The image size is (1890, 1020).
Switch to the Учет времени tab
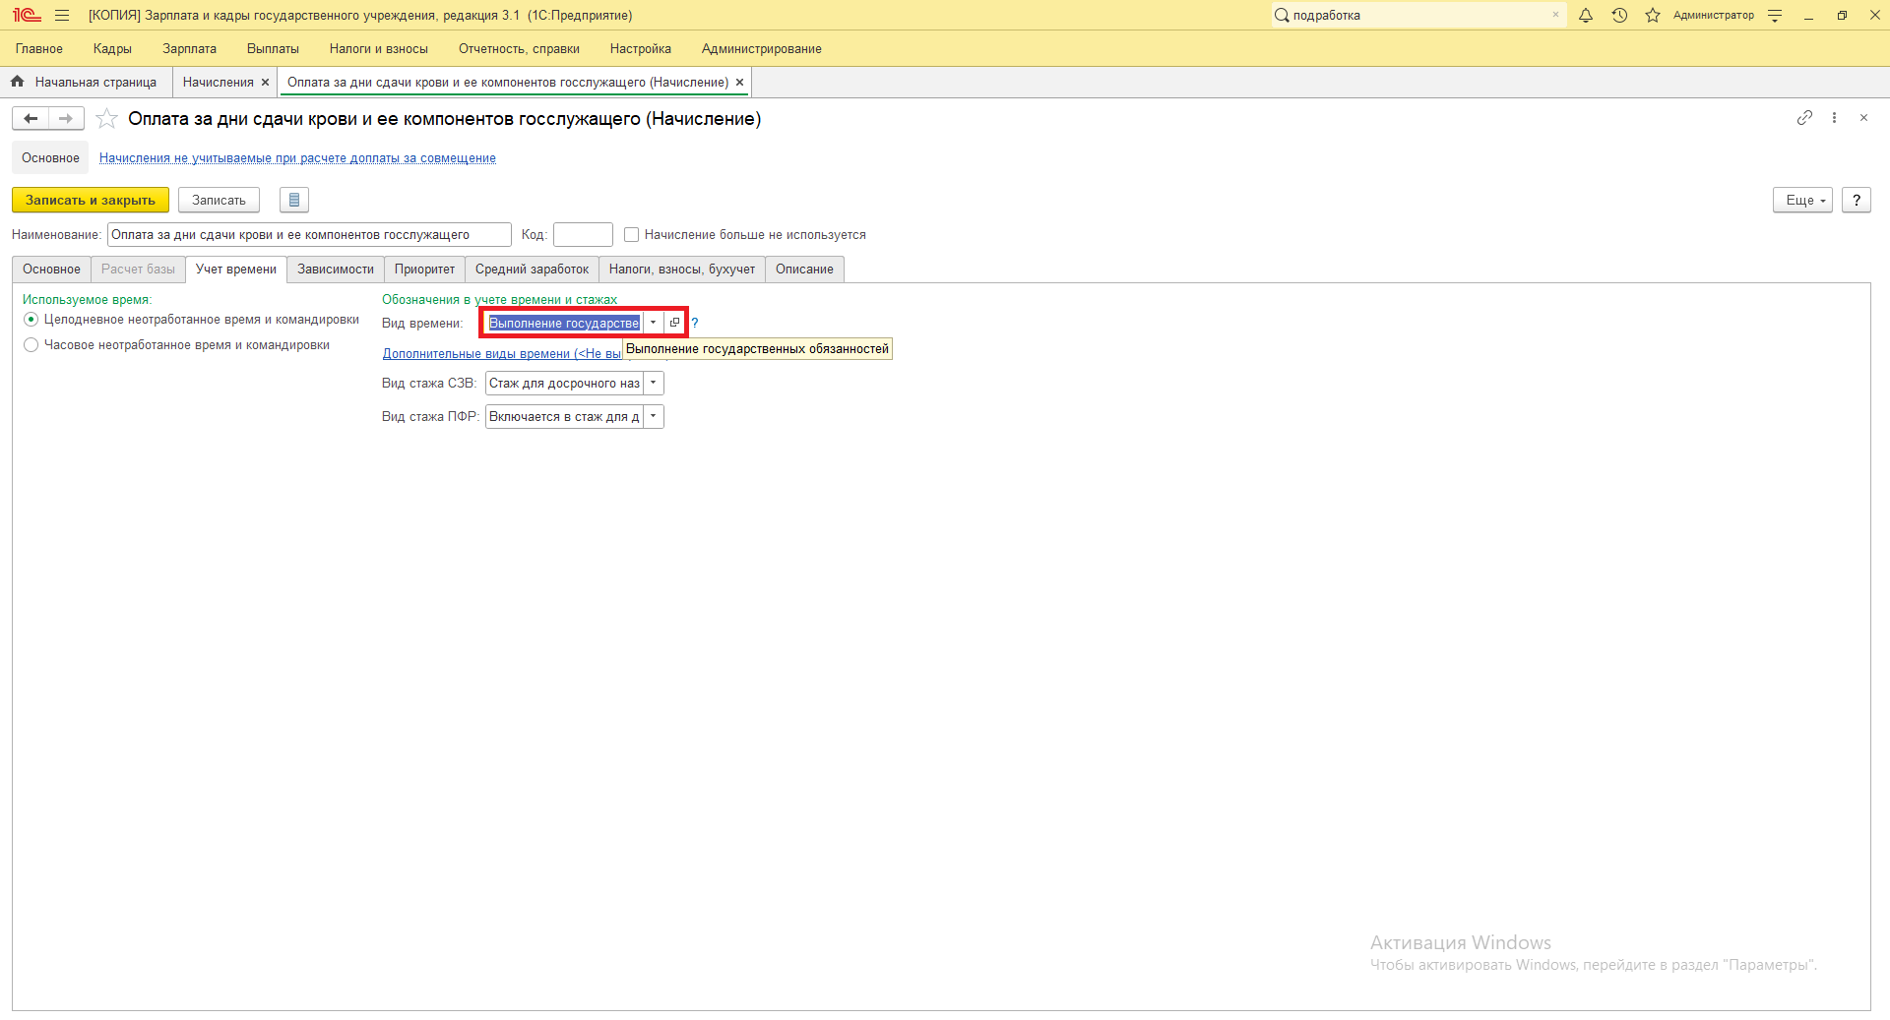(236, 270)
